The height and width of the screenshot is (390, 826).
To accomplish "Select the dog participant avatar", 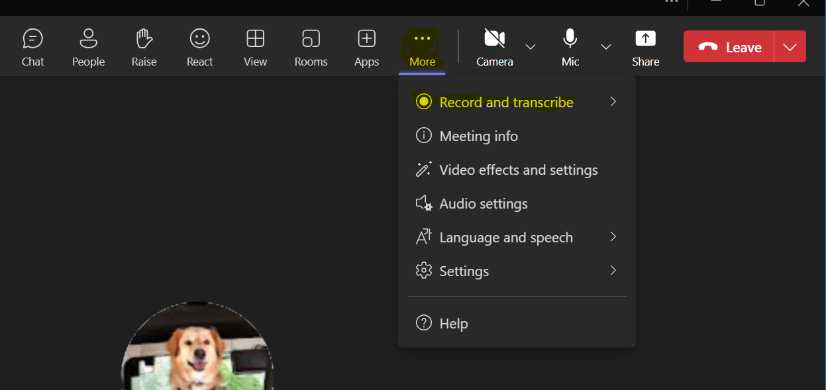I will point(197,348).
